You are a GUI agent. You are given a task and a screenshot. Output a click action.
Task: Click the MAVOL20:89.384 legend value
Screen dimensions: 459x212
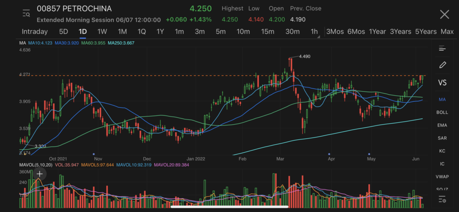pyautogui.click(x=172, y=165)
